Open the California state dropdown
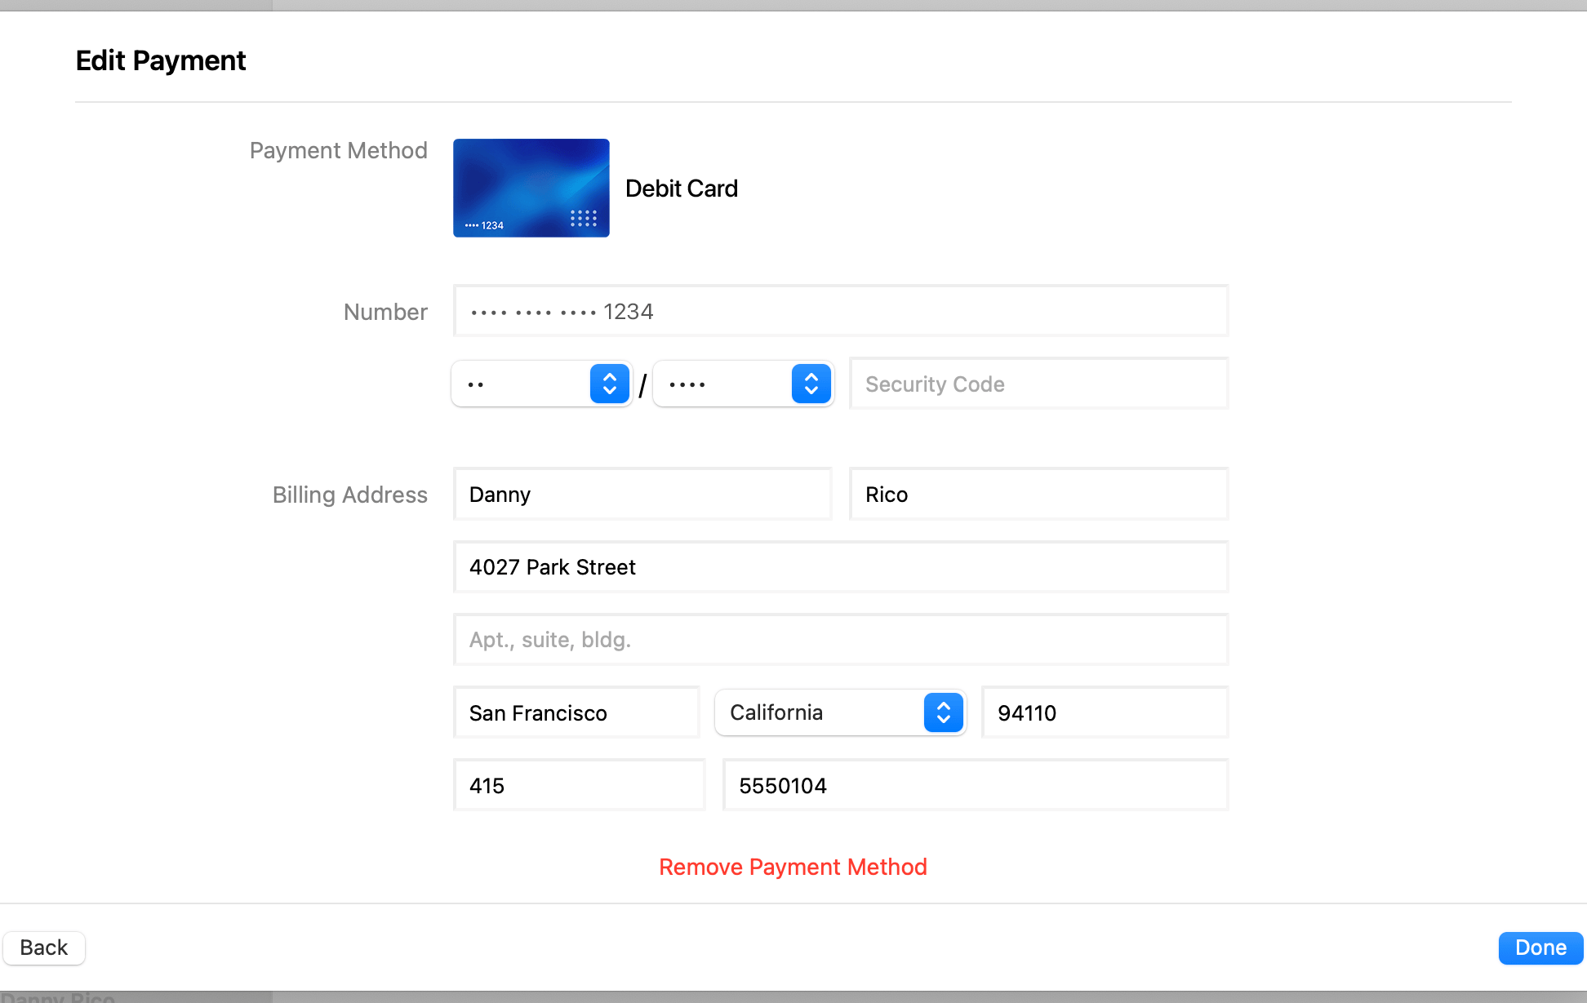 [841, 712]
